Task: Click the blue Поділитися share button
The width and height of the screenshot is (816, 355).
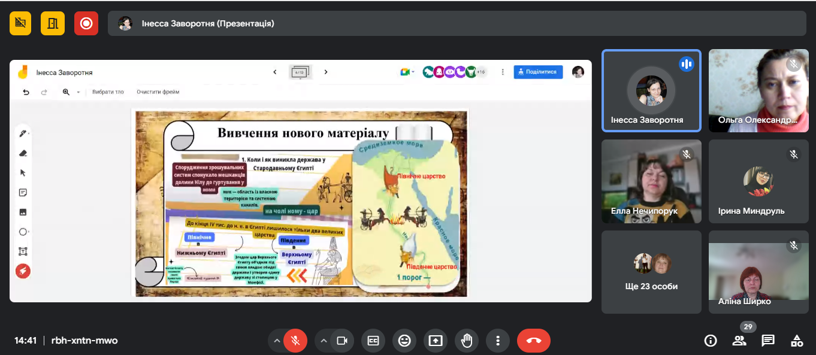Action: 538,72
